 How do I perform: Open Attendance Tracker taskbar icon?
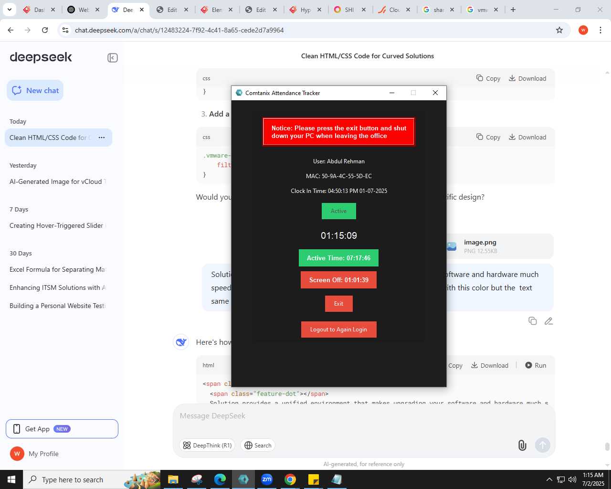tap(243, 479)
